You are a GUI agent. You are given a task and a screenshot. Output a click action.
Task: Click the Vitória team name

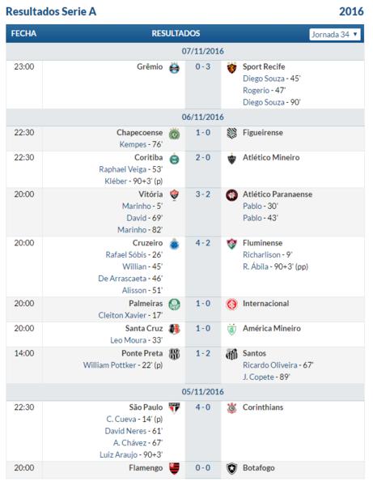pos(150,194)
